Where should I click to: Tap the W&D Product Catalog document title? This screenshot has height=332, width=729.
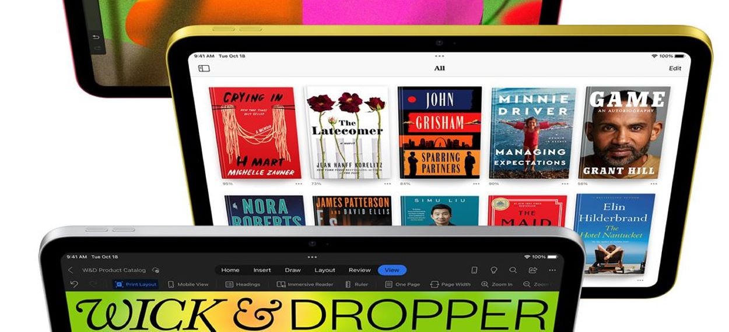coord(114,270)
